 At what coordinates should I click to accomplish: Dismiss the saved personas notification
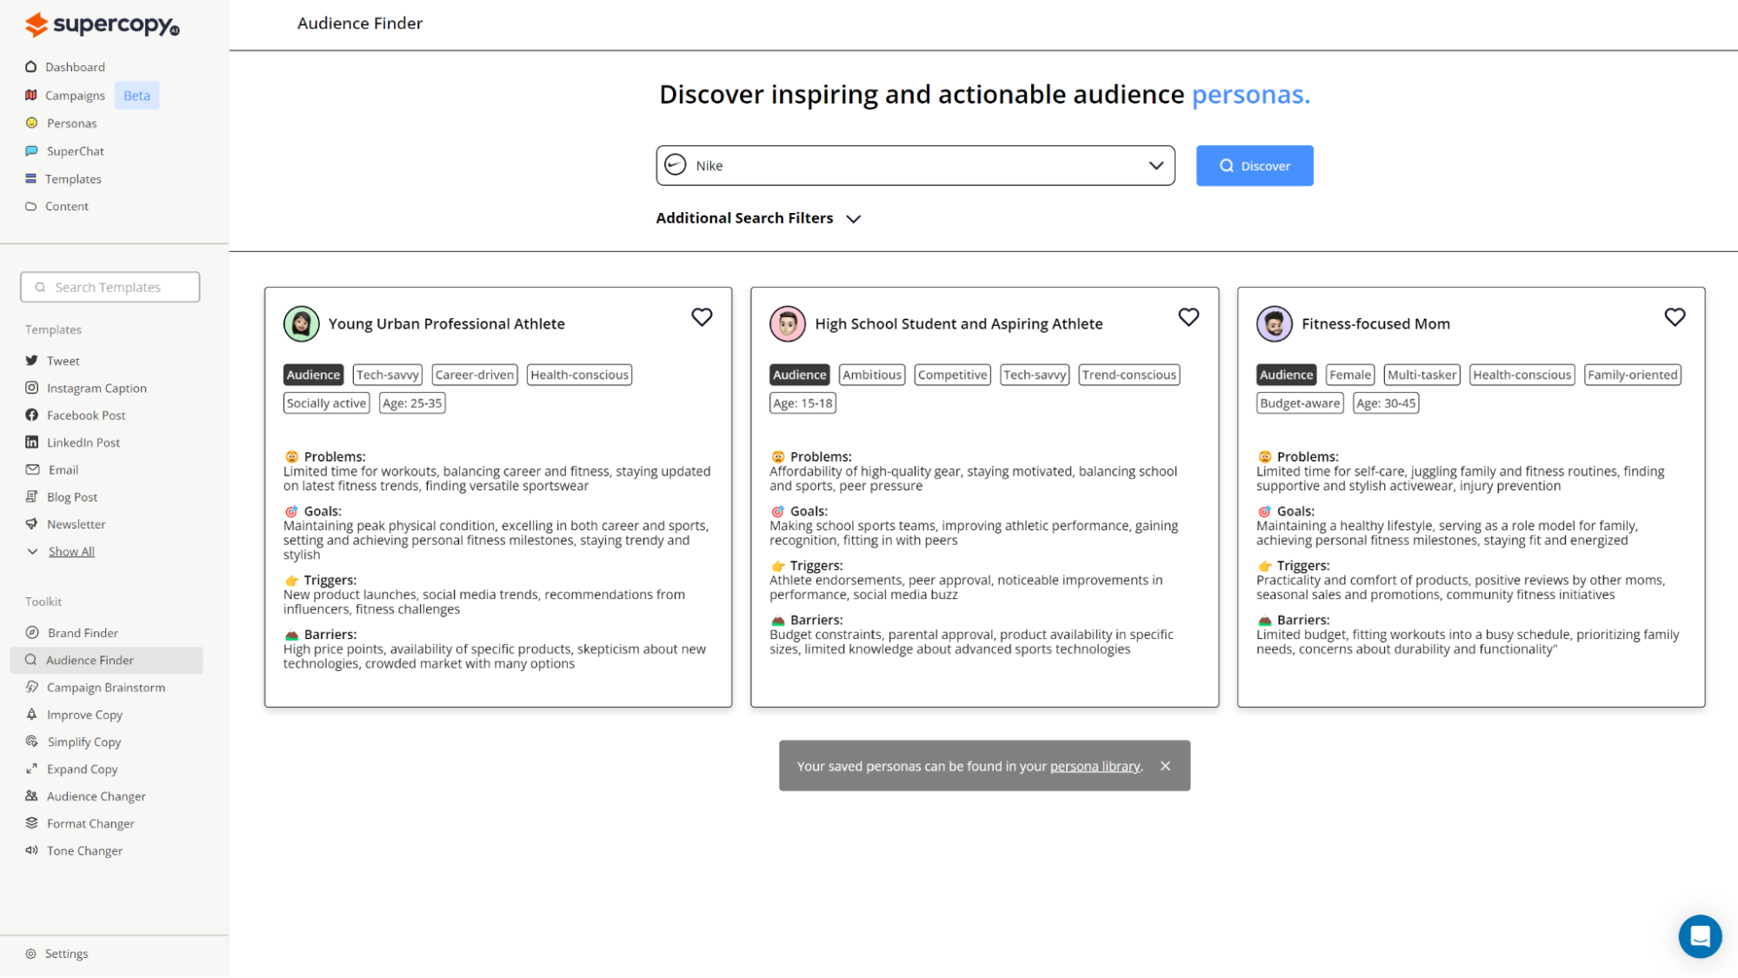1165,765
